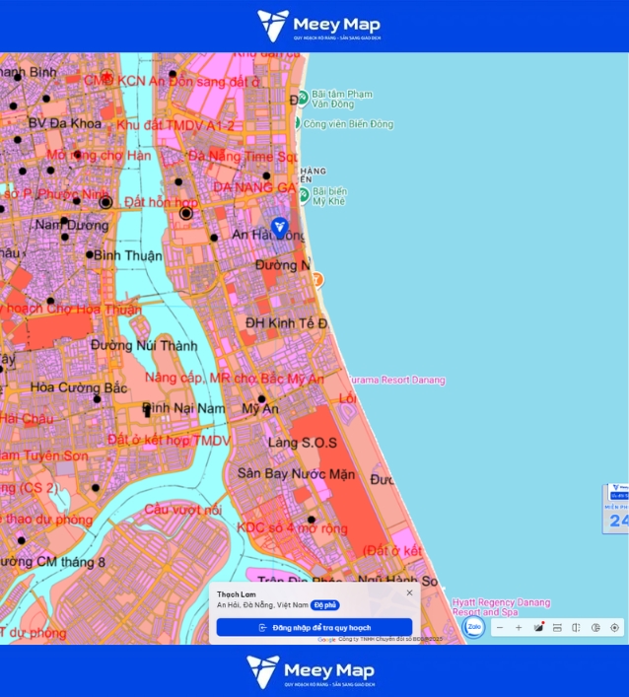Click the Làng S.O.S map label
Image resolution: width=629 pixels, height=697 pixels.
(303, 443)
